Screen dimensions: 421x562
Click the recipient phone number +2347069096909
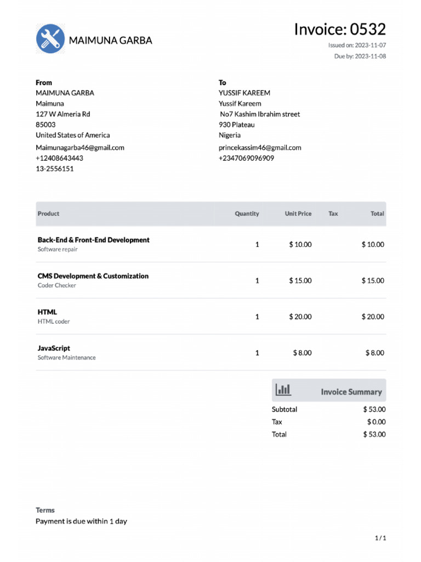pos(246,158)
